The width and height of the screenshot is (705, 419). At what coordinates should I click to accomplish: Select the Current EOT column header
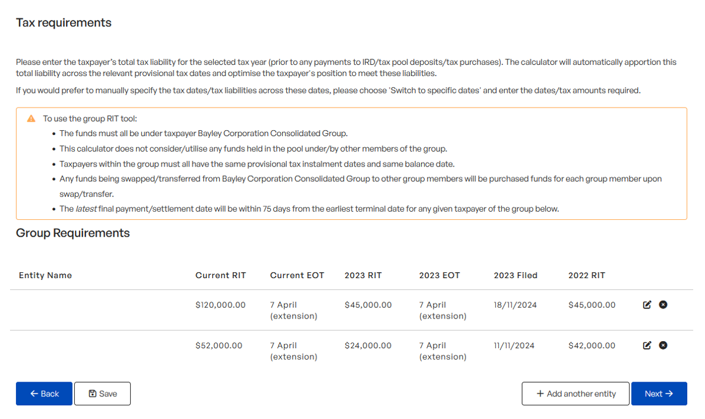click(x=297, y=275)
